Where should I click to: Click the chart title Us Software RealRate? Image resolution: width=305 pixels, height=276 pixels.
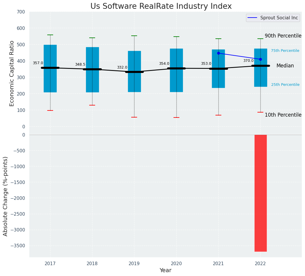[x=161, y=6]
